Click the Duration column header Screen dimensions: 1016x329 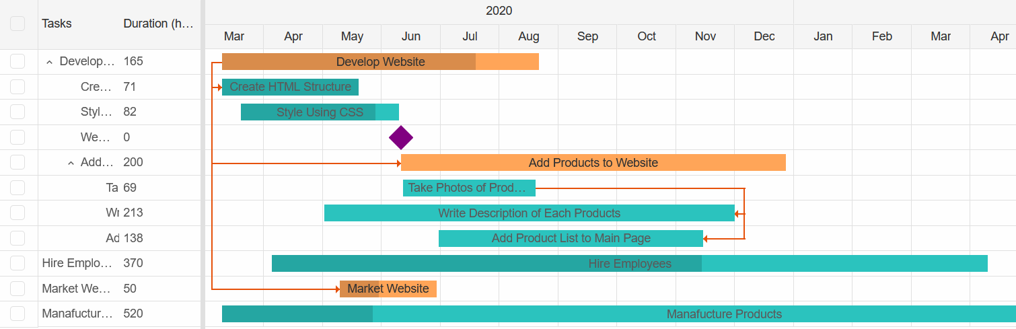pos(158,24)
